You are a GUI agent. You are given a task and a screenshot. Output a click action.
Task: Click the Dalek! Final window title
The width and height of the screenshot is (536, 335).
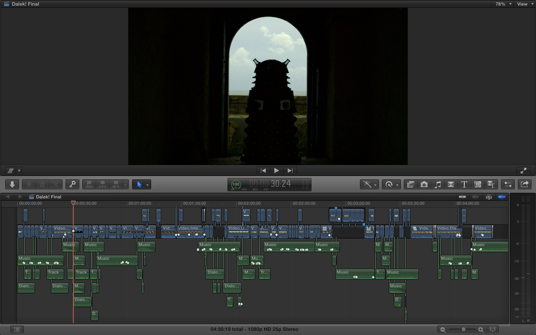click(x=25, y=4)
